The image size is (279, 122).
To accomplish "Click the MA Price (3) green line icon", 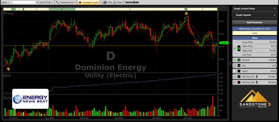I will 239,77.
